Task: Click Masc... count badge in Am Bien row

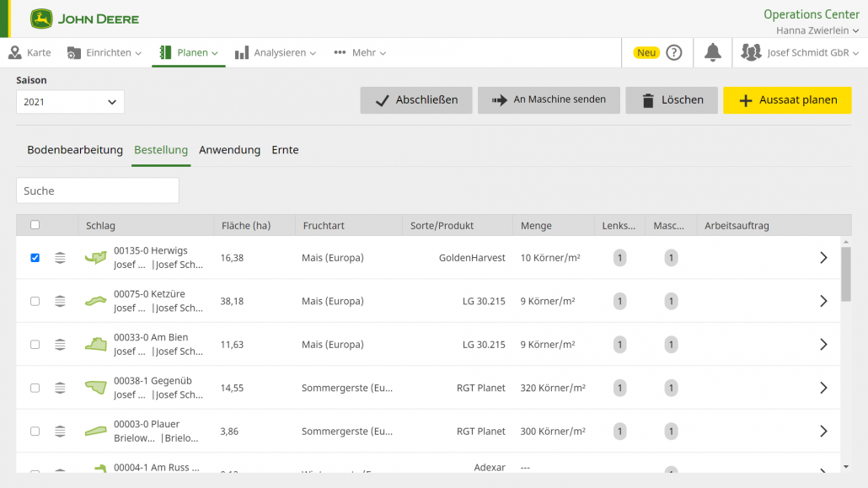Action: (671, 345)
